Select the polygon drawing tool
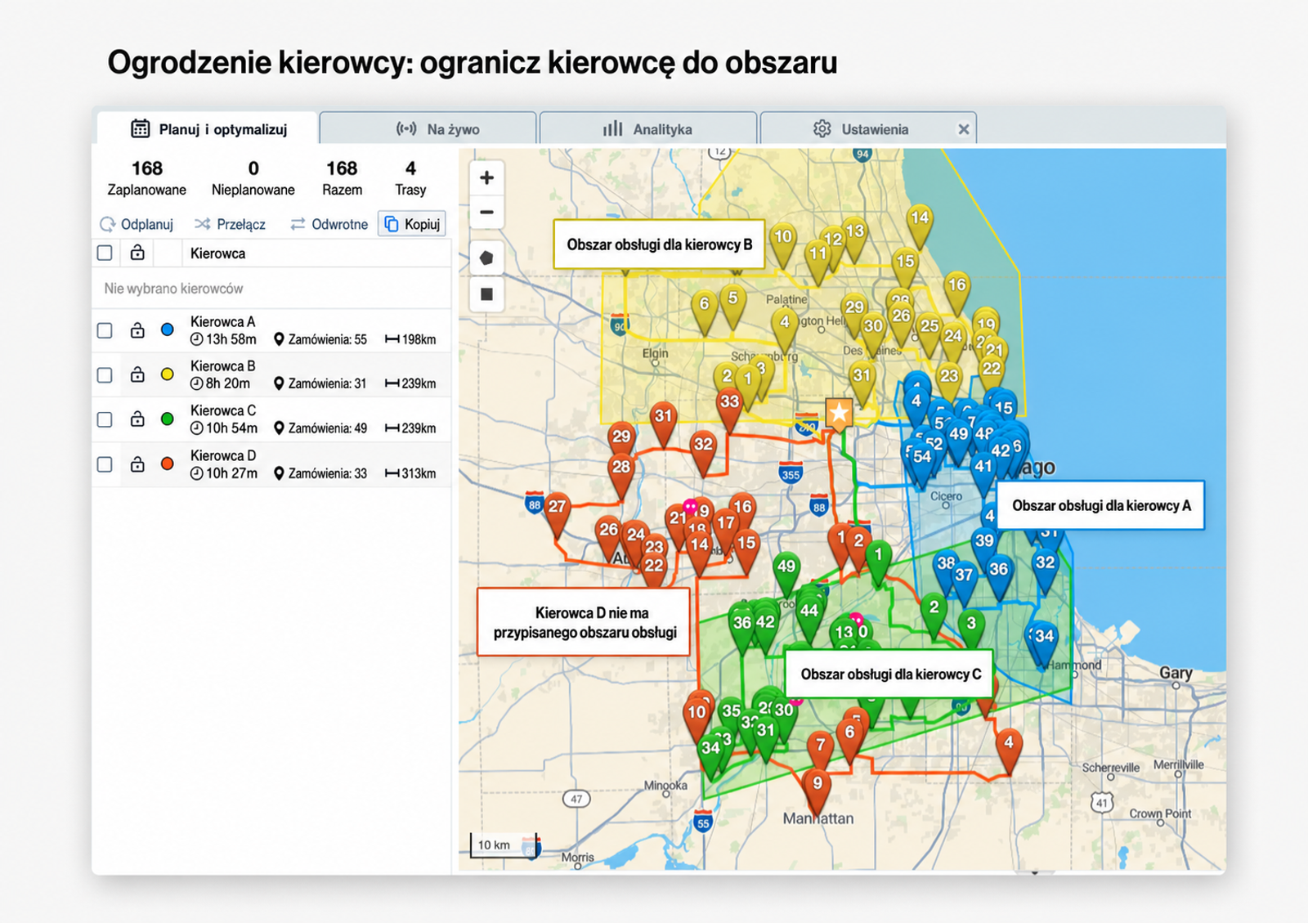Viewport: 1308px width, 923px height. point(486,258)
